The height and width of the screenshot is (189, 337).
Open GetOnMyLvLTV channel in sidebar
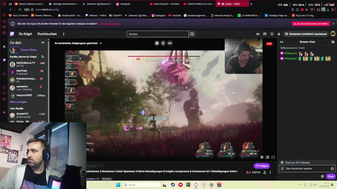click(x=28, y=64)
